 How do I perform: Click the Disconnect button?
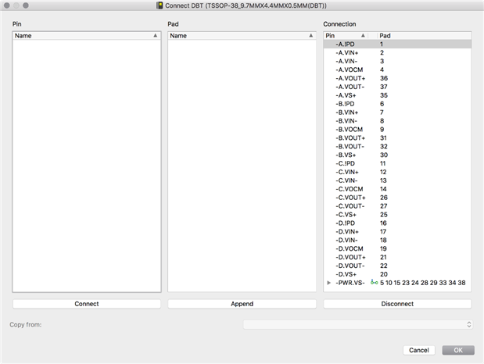tap(397, 304)
